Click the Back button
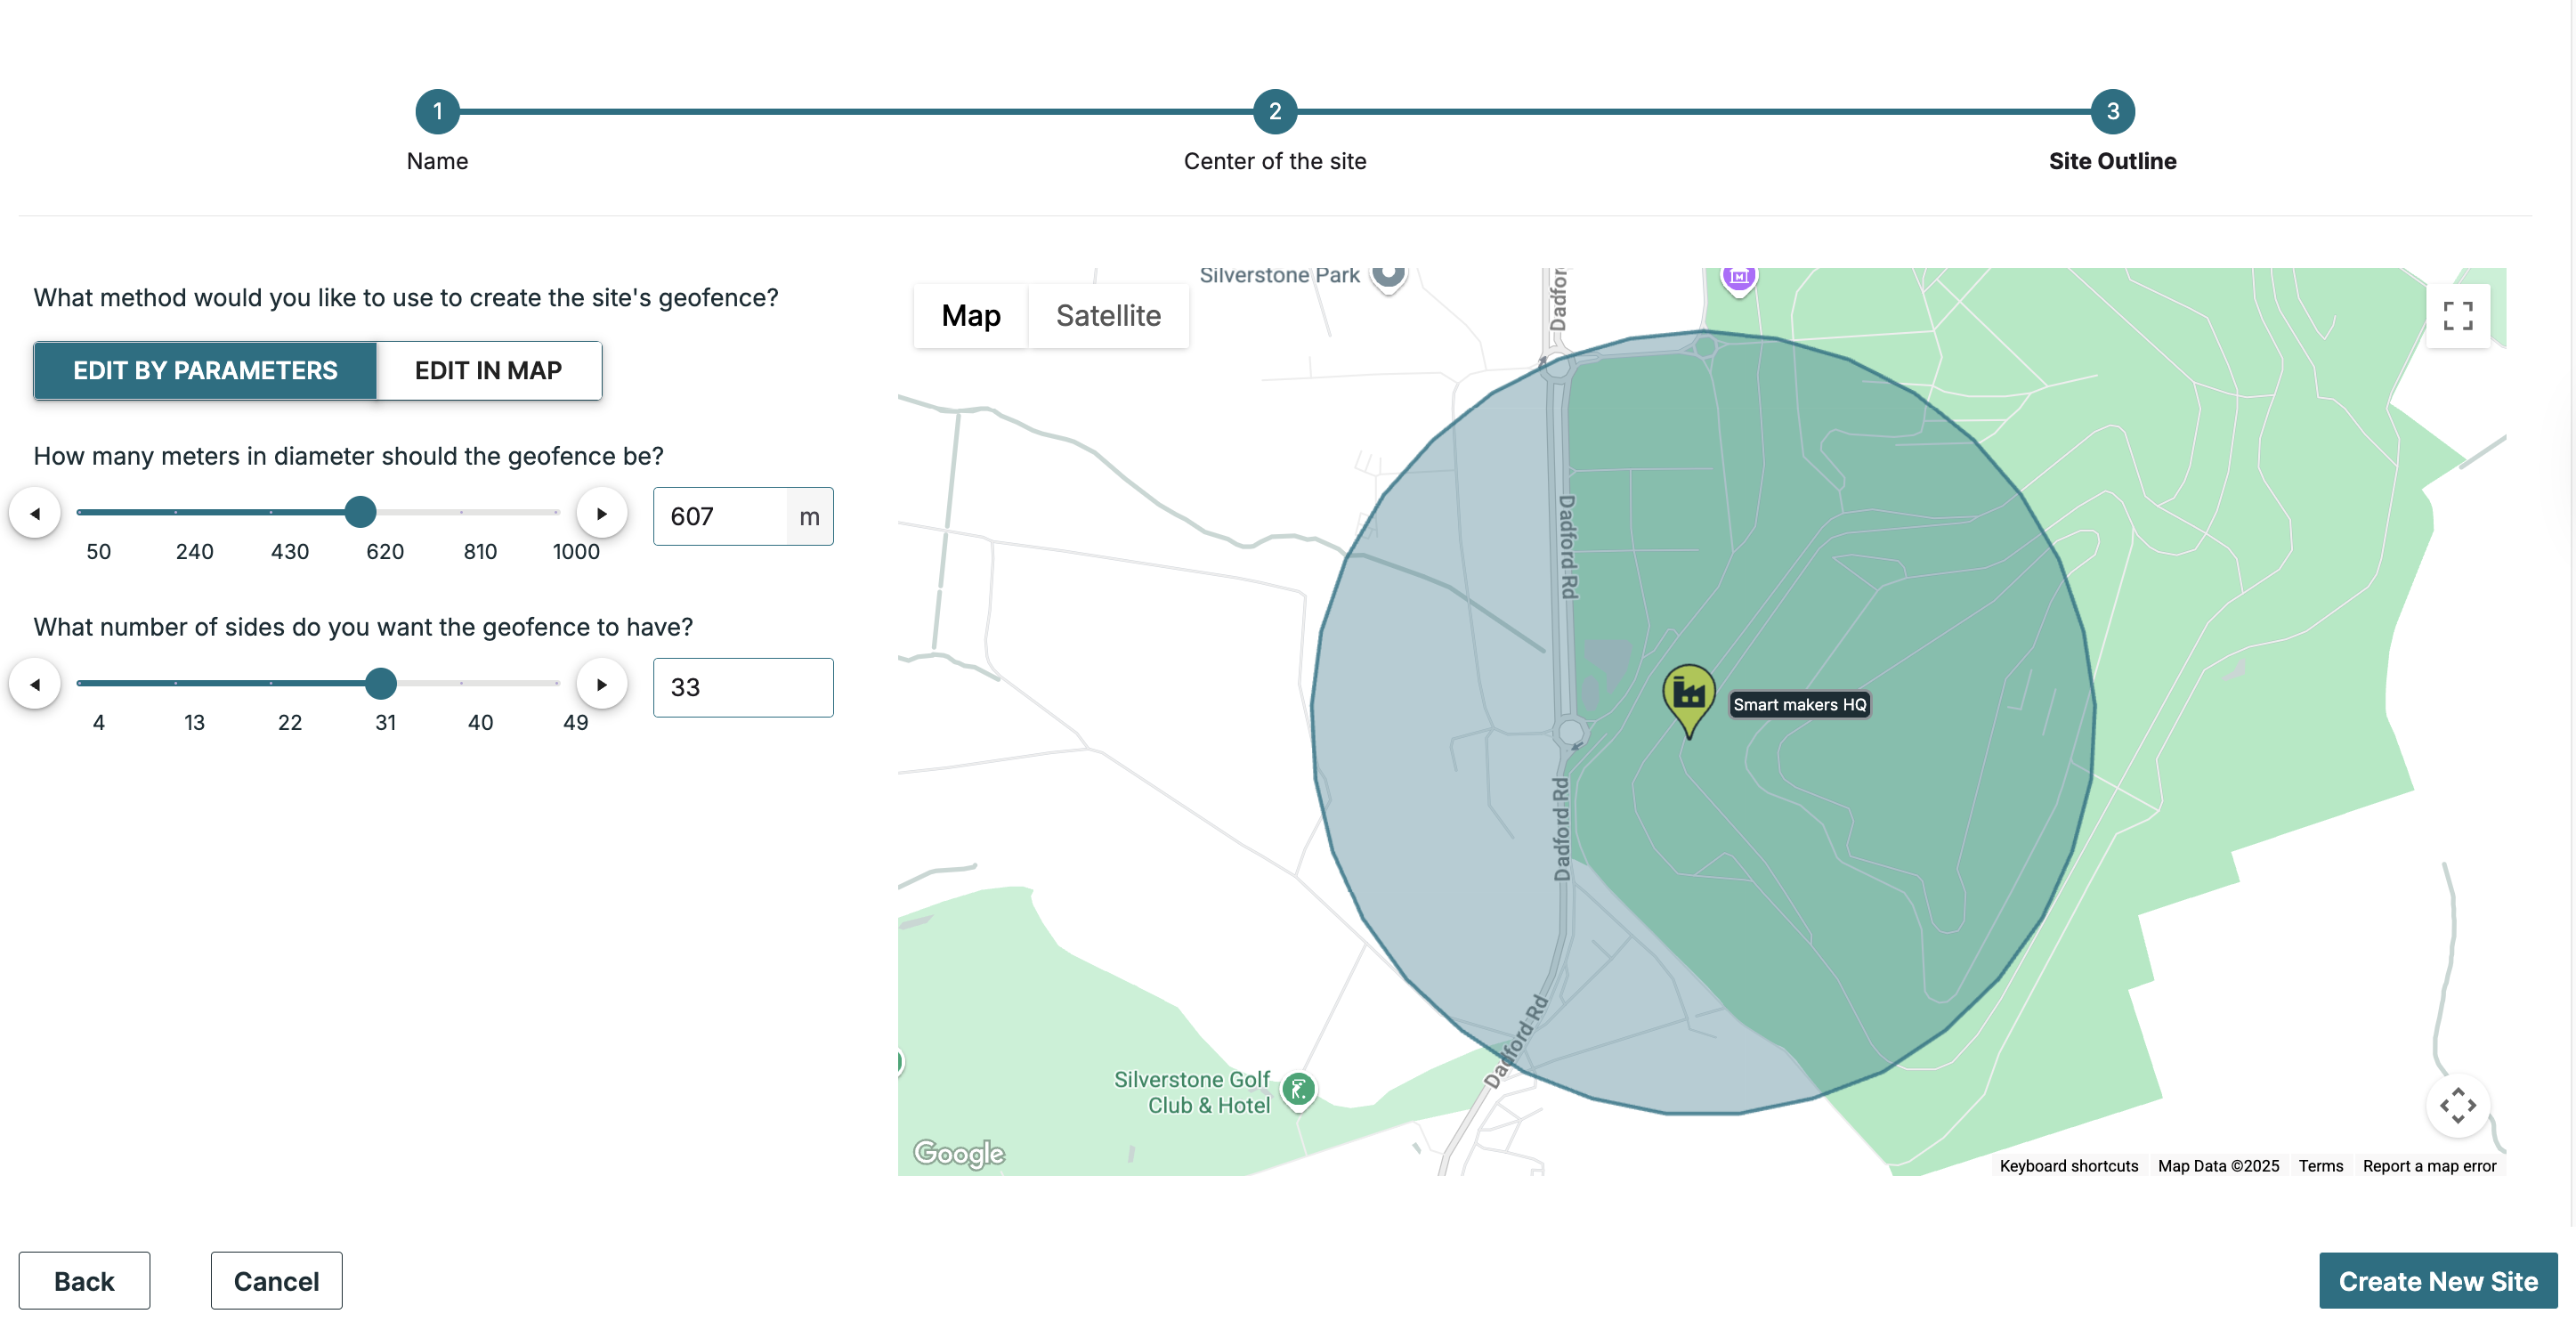Viewport: 2576px width, 1330px height. (x=84, y=1281)
